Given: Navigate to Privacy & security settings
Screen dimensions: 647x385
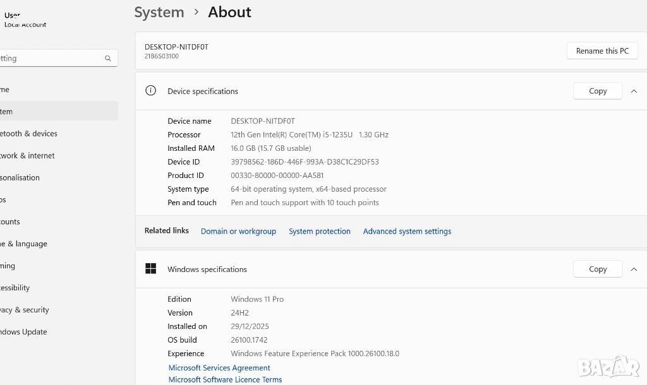Looking at the screenshot, I should [x=25, y=310].
